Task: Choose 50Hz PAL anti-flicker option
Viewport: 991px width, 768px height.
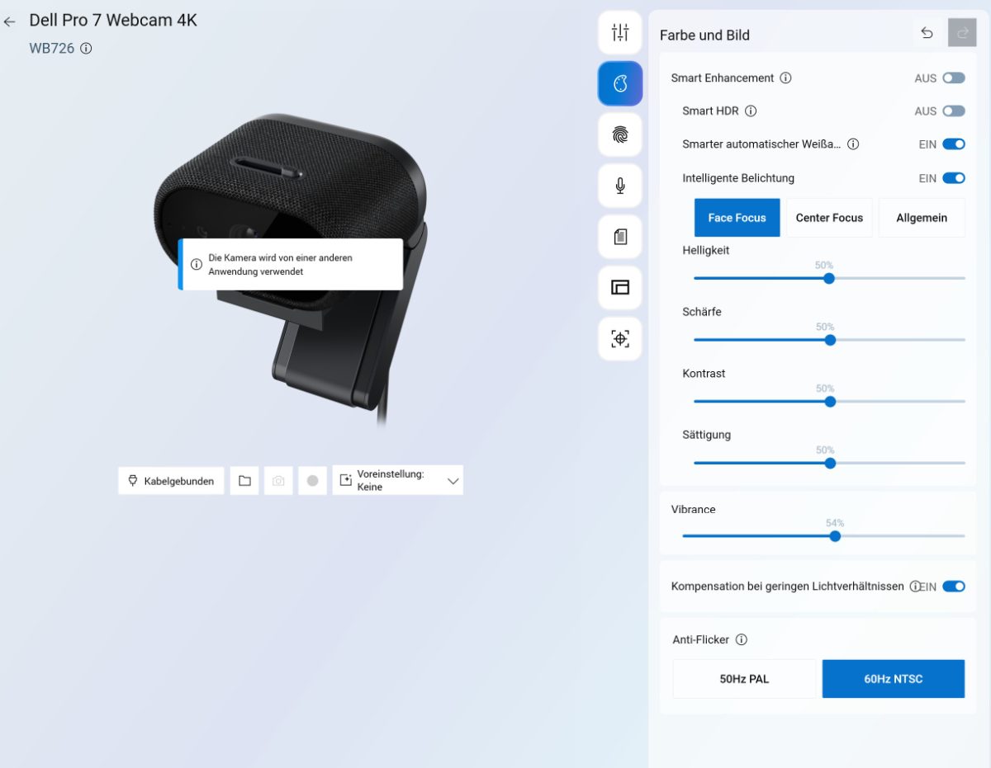Action: point(744,679)
